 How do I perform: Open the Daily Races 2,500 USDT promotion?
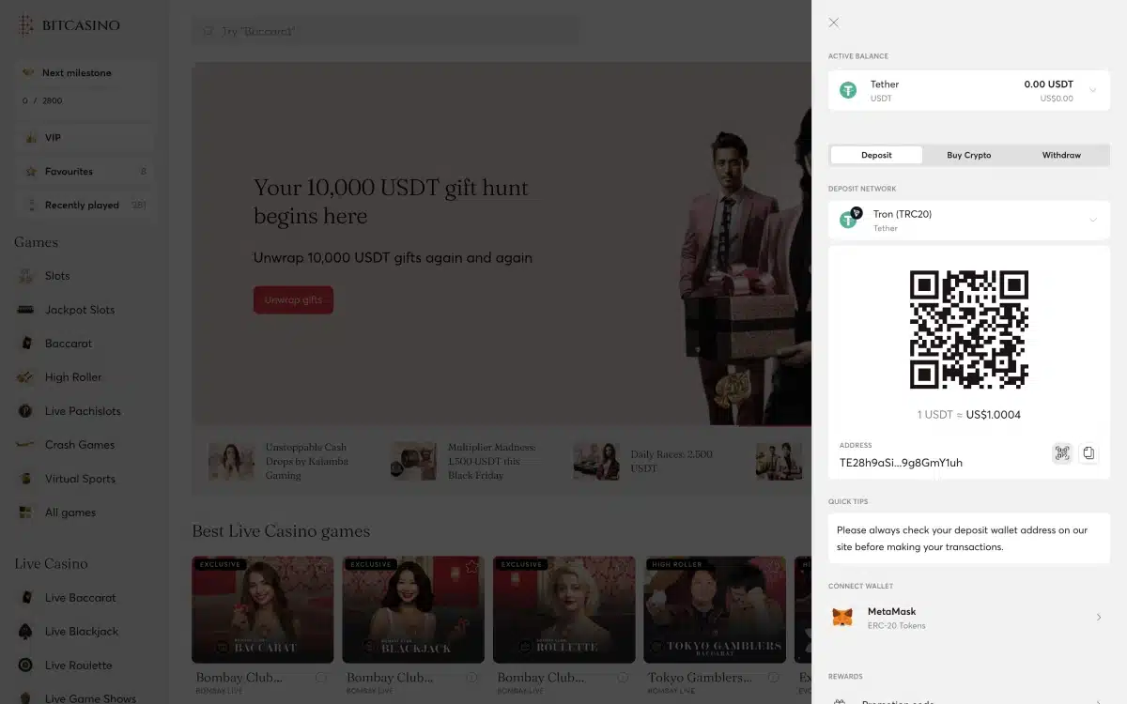646,462
